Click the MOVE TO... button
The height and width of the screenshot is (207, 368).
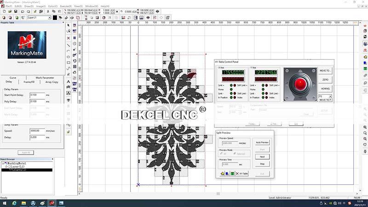(x=325, y=71)
